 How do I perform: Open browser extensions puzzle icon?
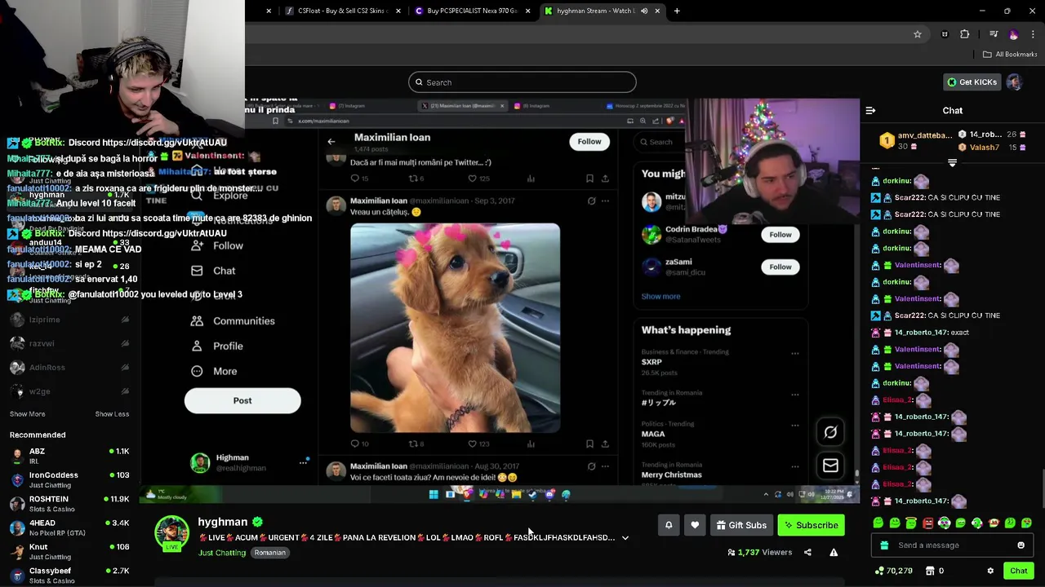965,34
